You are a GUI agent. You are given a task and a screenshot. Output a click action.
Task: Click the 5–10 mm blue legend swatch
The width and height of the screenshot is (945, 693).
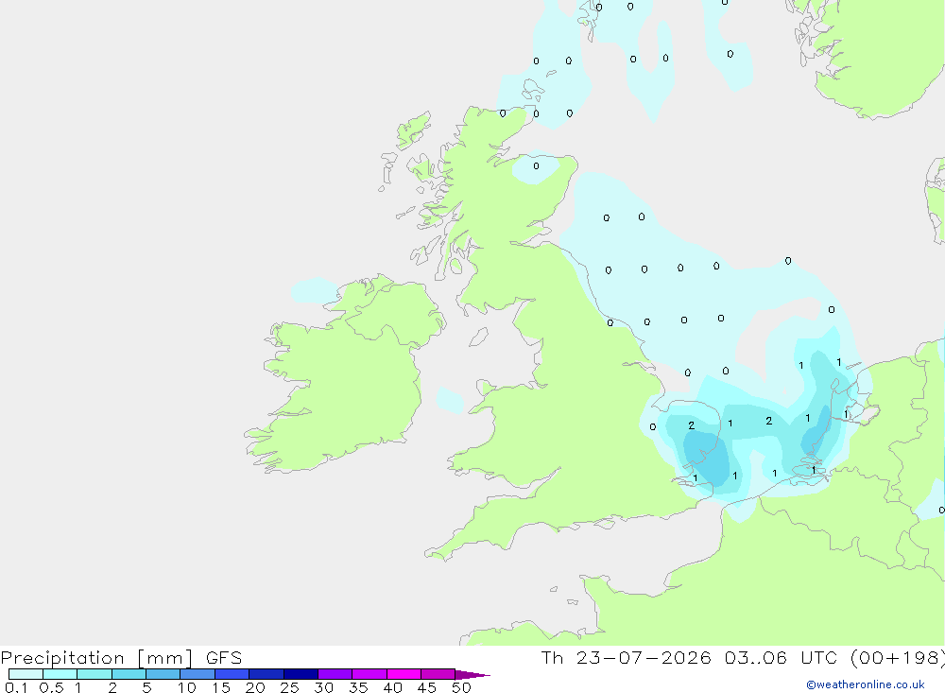click(x=163, y=674)
